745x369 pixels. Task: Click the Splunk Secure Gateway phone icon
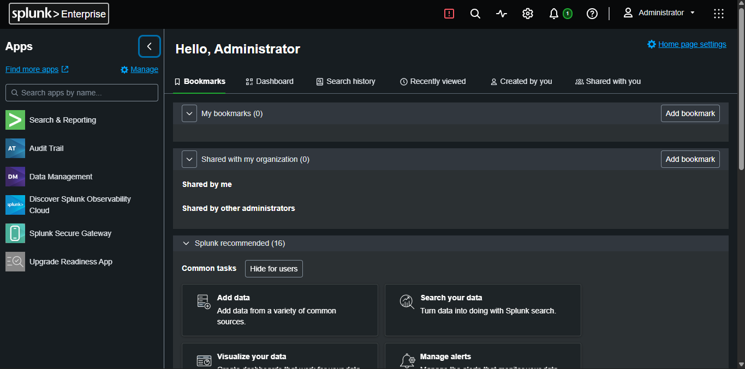[x=15, y=233]
